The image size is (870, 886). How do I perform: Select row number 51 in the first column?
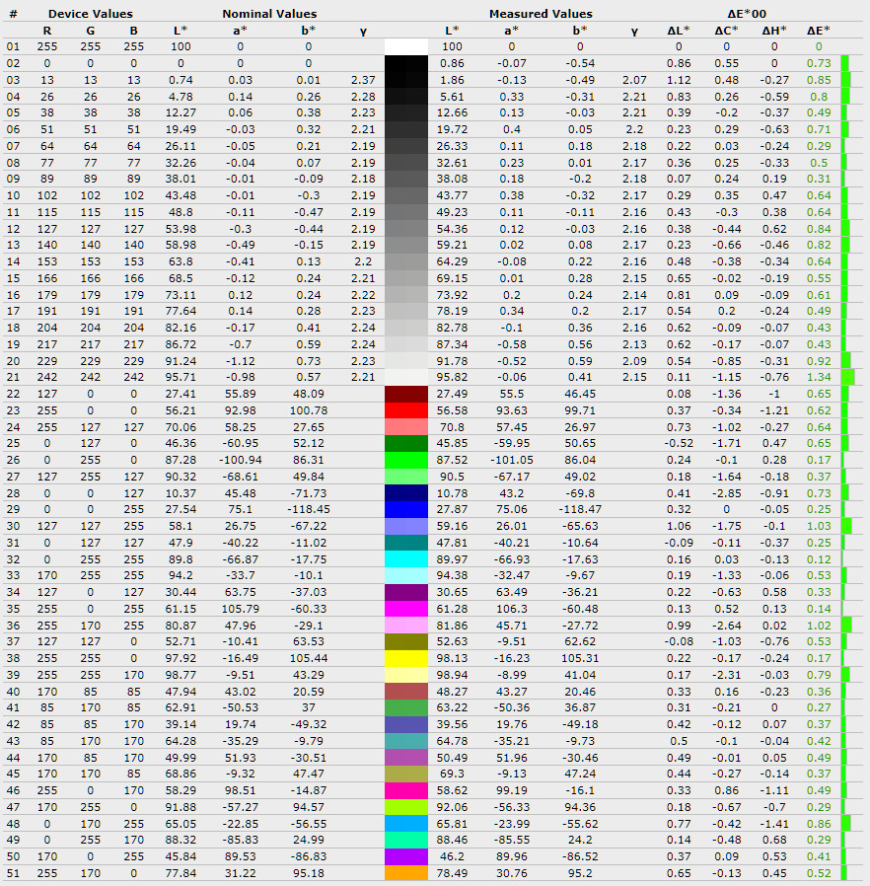pos(13,873)
